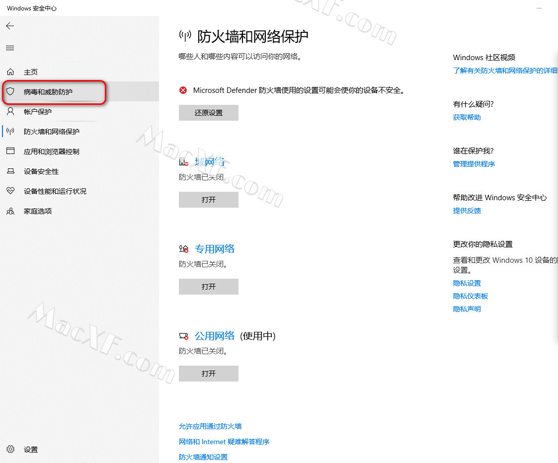This screenshot has width=558, height=463.
Task: Open 允许应用通过防火墙 link
Action: (x=210, y=426)
